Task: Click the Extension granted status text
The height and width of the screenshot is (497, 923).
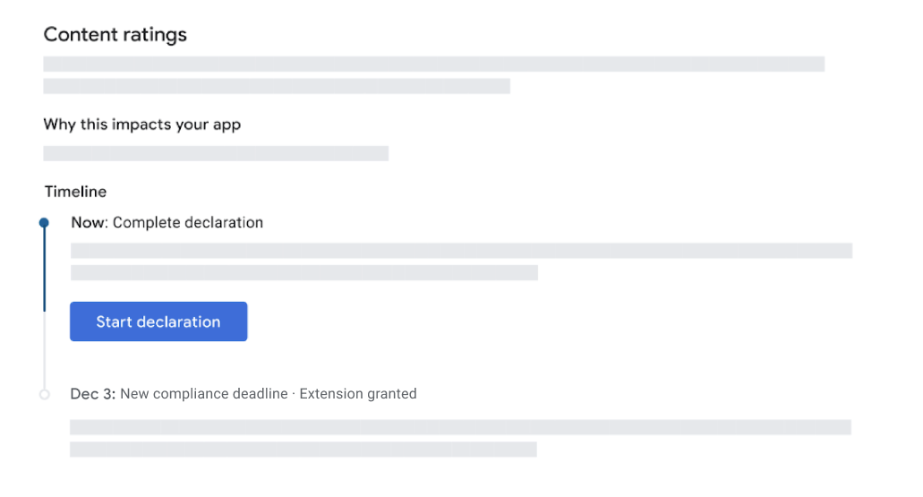Action: [x=358, y=394]
